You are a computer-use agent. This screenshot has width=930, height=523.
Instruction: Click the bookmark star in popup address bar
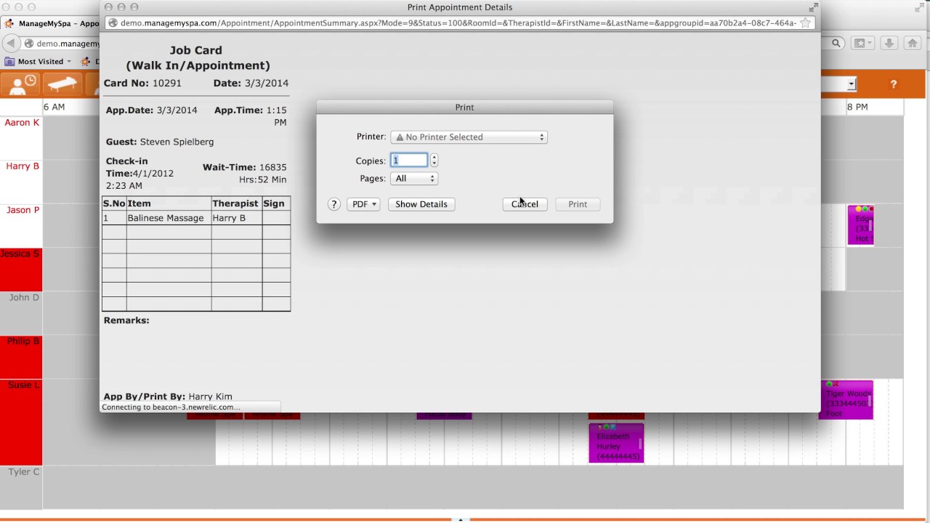coord(805,23)
